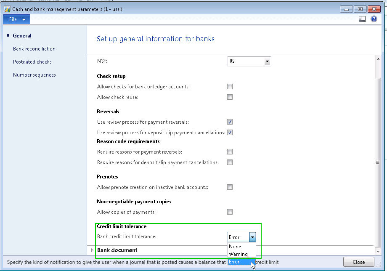
Task: Open the File menu
Action: click(x=17, y=19)
